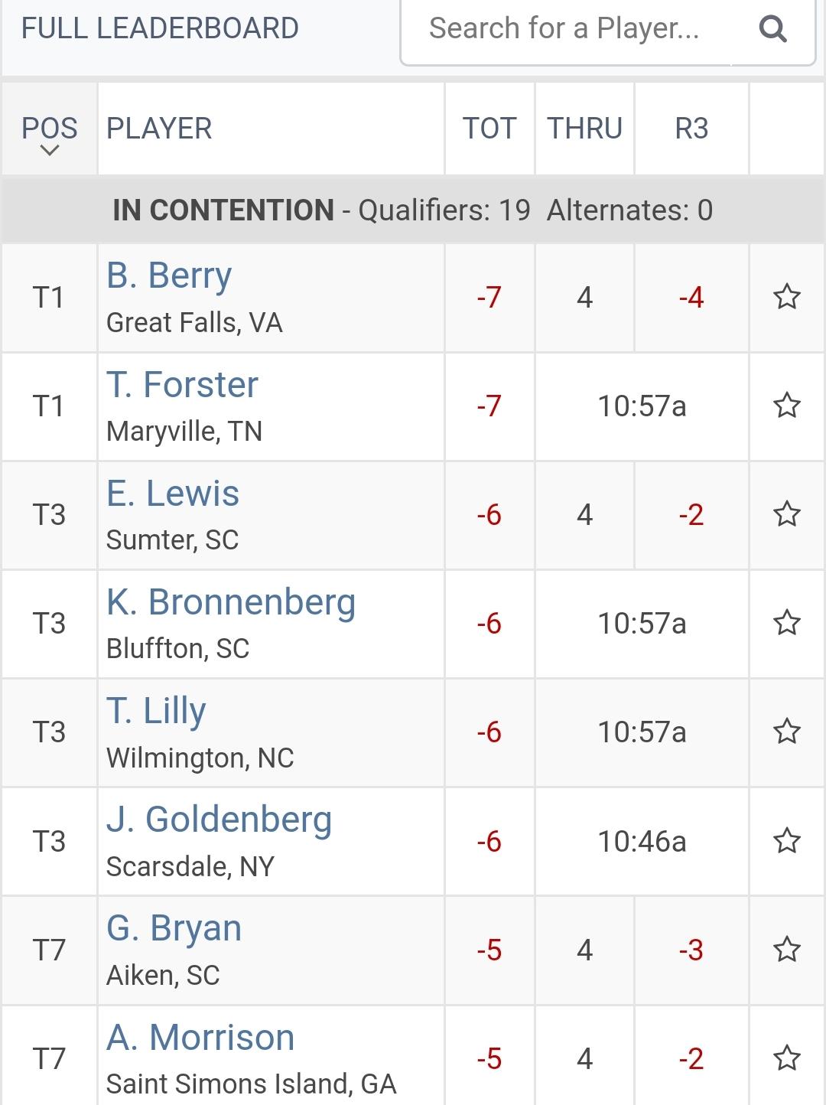Tap the star beside T. Lilly

(787, 732)
